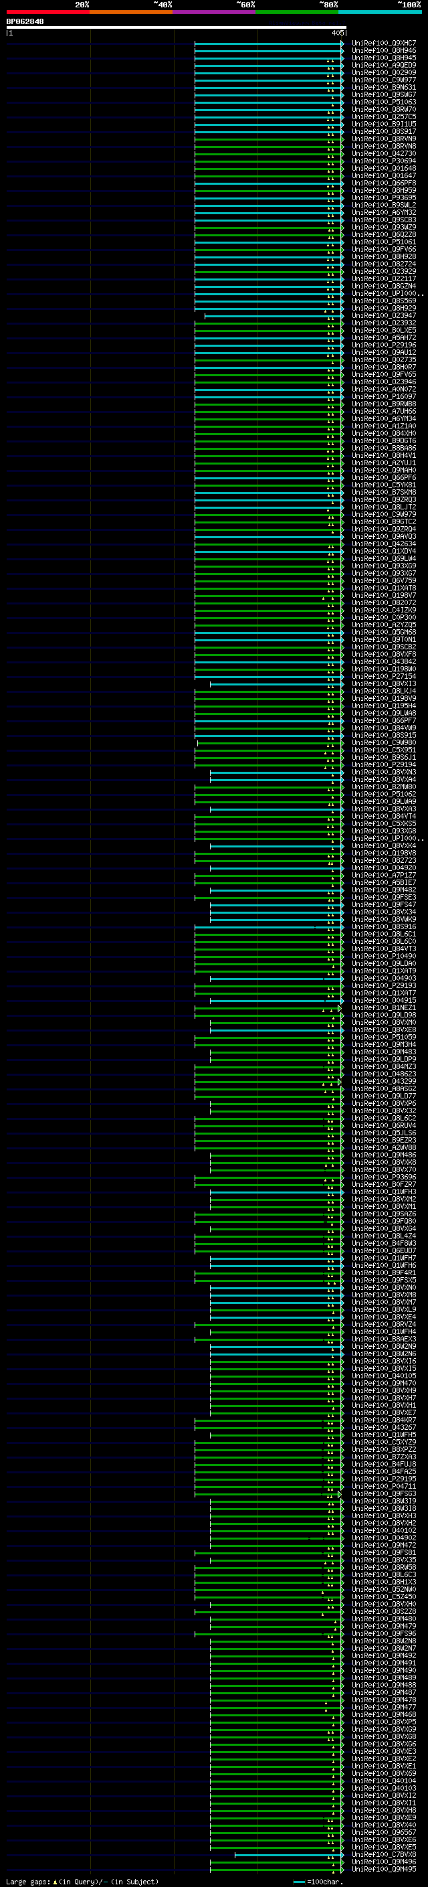The height and width of the screenshot is (1887, 428).
Task: Open the hit UniRef100_Q9XHC7
Action: 383,44
